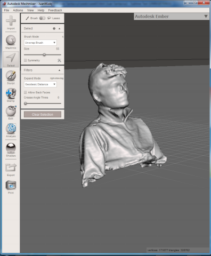The width and height of the screenshot is (211, 256).
Task: Open the File menu
Action: click(6, 10)
